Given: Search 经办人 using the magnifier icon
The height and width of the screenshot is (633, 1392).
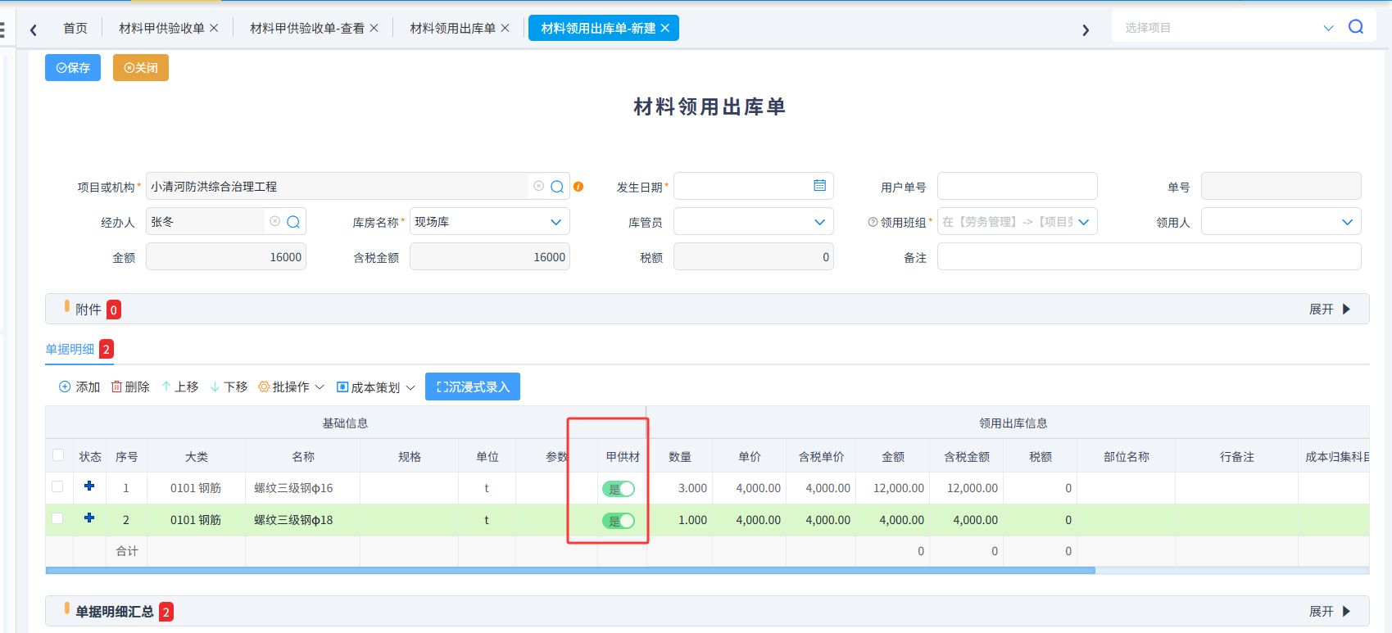Looking at the screenshot, I should click(293, 222).
